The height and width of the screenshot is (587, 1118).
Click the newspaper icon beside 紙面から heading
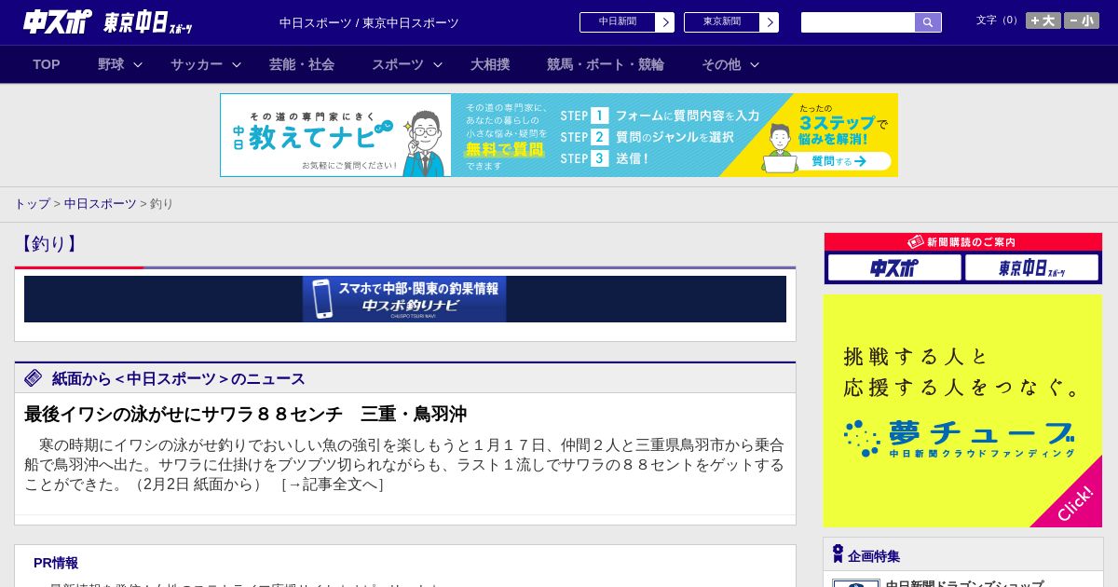click(x=34, y=377)
